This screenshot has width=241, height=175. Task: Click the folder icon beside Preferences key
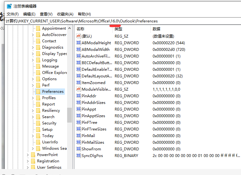[38, 92]
